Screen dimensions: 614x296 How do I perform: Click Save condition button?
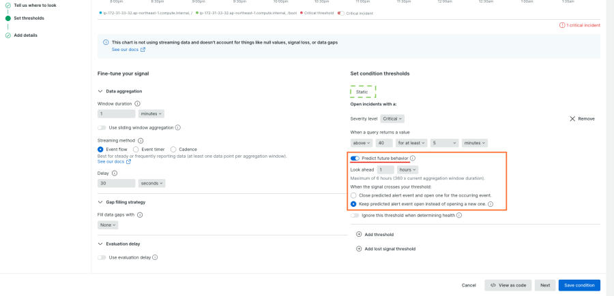[x=579, y=285]
